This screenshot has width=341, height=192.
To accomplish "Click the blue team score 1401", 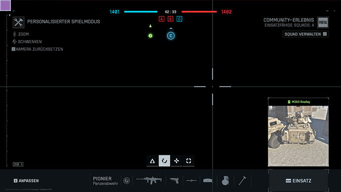I will point(115,12).
